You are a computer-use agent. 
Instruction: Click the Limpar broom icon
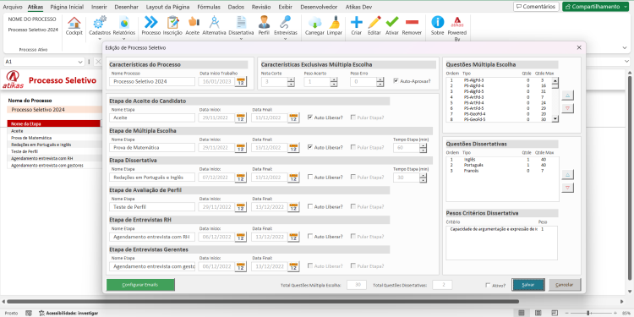click(335, 22)
